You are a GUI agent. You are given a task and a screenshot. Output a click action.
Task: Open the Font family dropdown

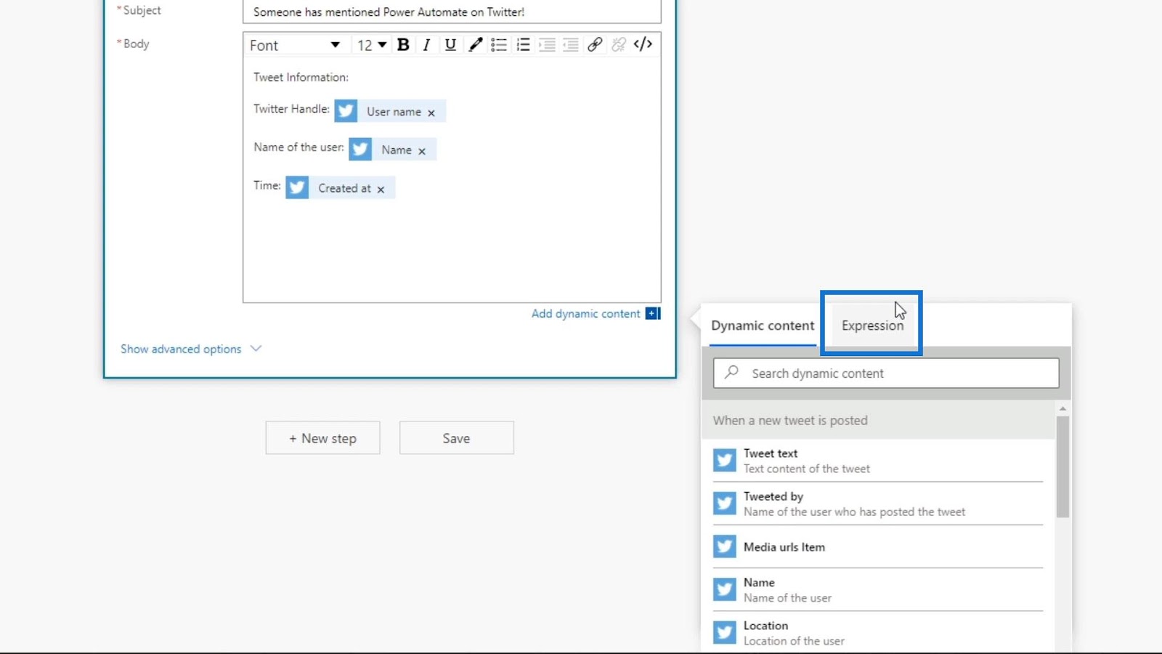[295, 45]
